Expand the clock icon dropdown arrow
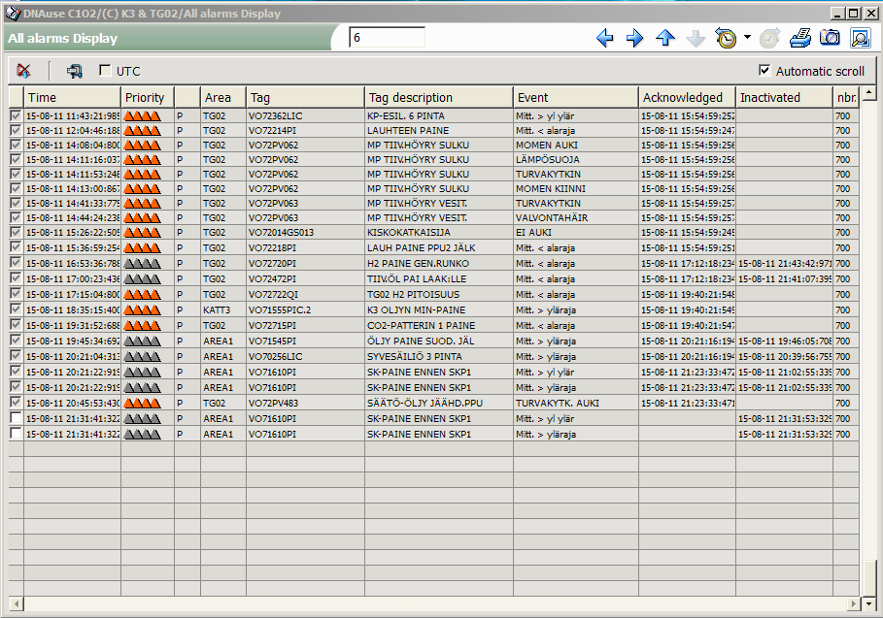 click(747, 37)
